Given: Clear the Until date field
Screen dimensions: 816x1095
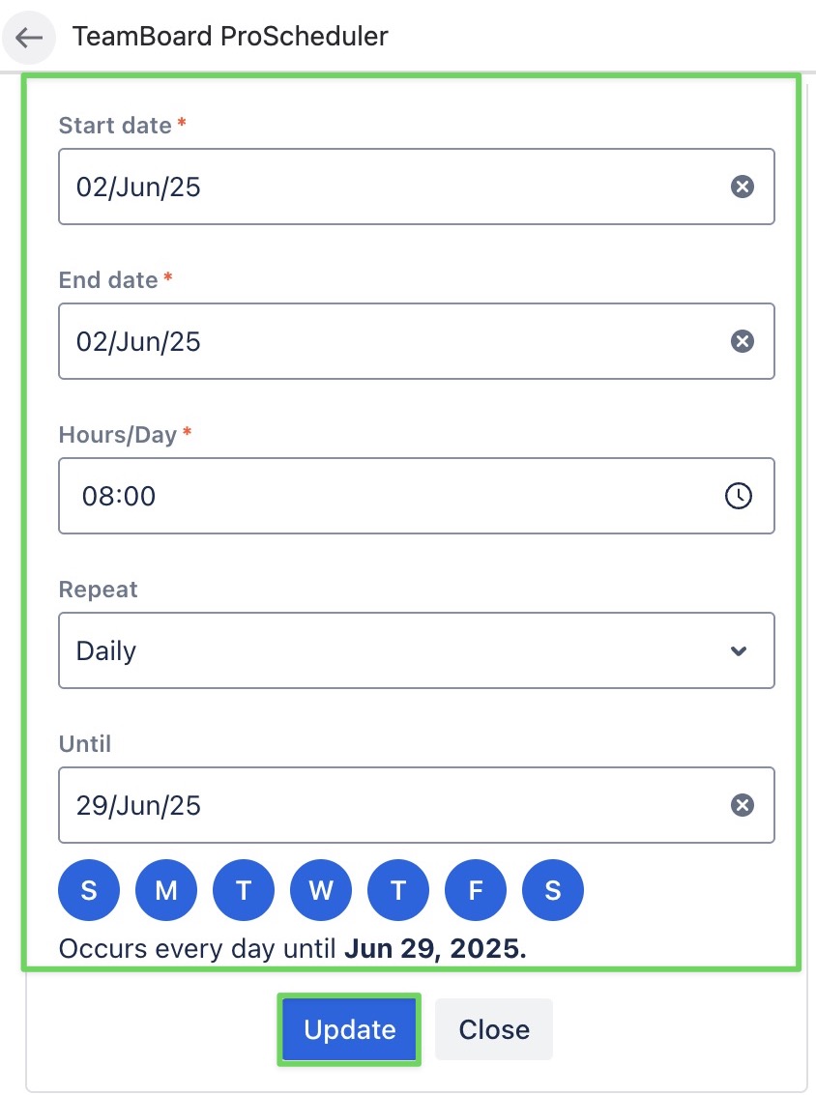Looking at the screenshot, I should click(743, 804).
